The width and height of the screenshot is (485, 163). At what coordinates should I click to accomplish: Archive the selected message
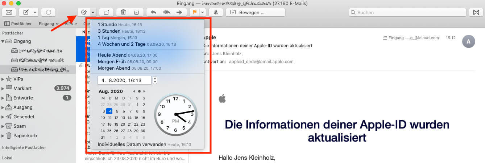106,12
